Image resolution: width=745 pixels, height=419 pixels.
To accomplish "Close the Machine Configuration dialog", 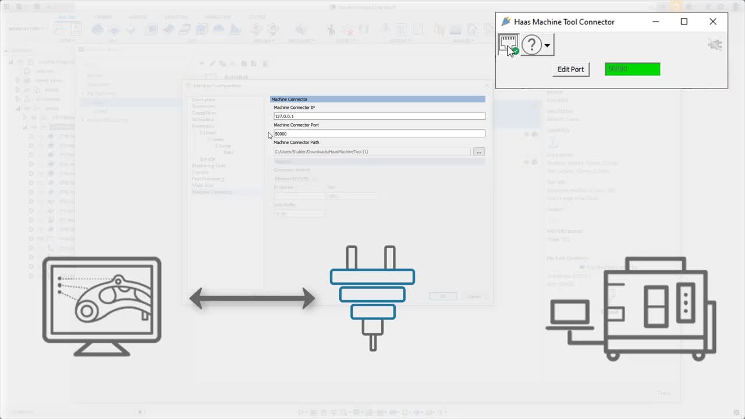I will (487, 86).
